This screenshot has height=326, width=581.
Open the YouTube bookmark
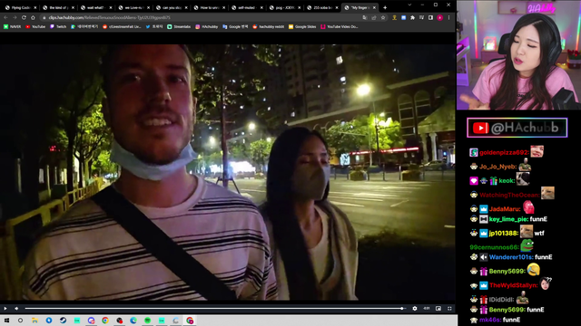tap(35, 26)
